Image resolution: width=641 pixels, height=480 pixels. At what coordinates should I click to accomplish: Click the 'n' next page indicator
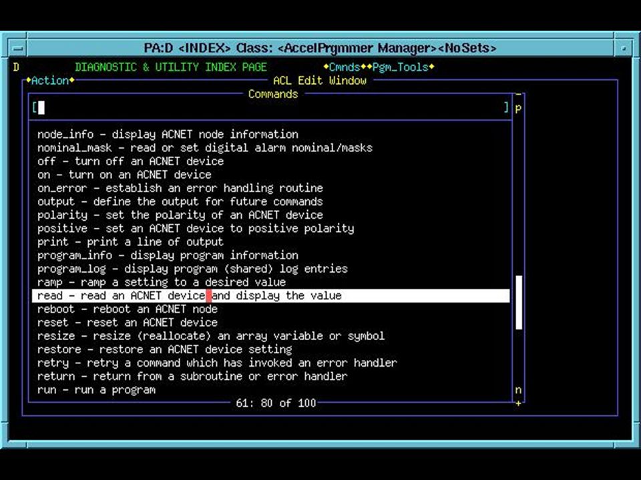(518, 390)
